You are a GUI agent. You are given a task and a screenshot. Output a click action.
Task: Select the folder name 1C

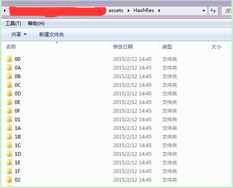(x=17, y=145)
